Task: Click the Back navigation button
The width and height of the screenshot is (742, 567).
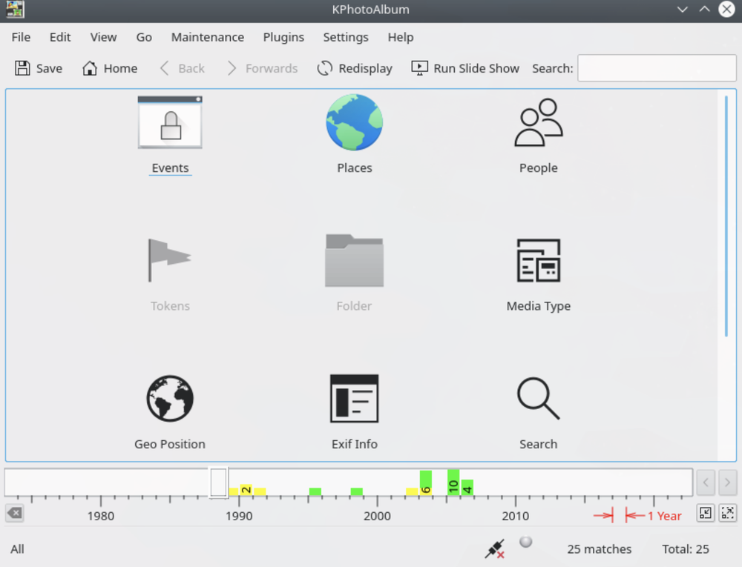Action: pyautogui.click(x=183, y=68)
